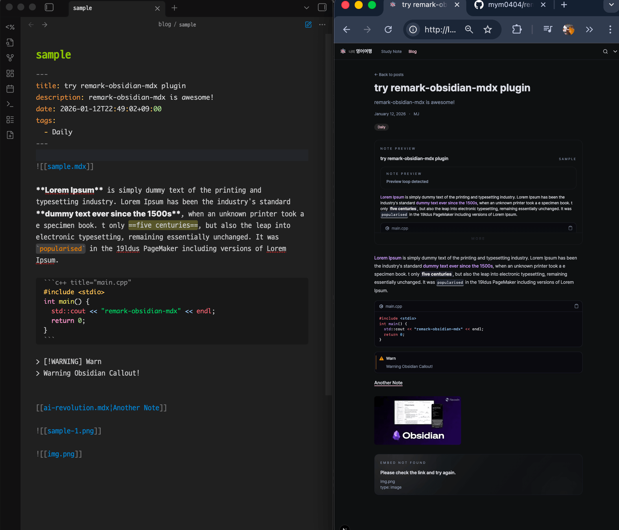
Task: Bookmark page with the star icon
Action: coord(488,29)
